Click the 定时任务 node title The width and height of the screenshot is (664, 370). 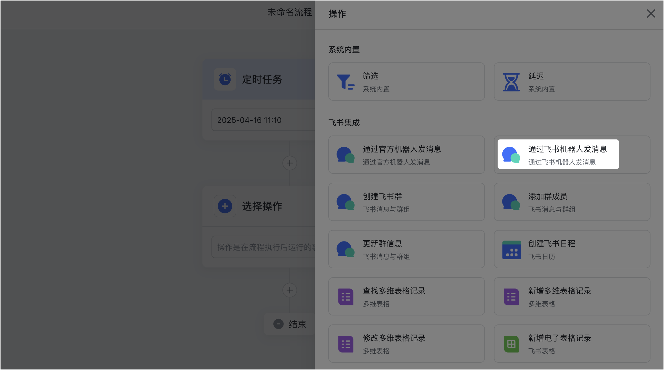click(262, 79)
